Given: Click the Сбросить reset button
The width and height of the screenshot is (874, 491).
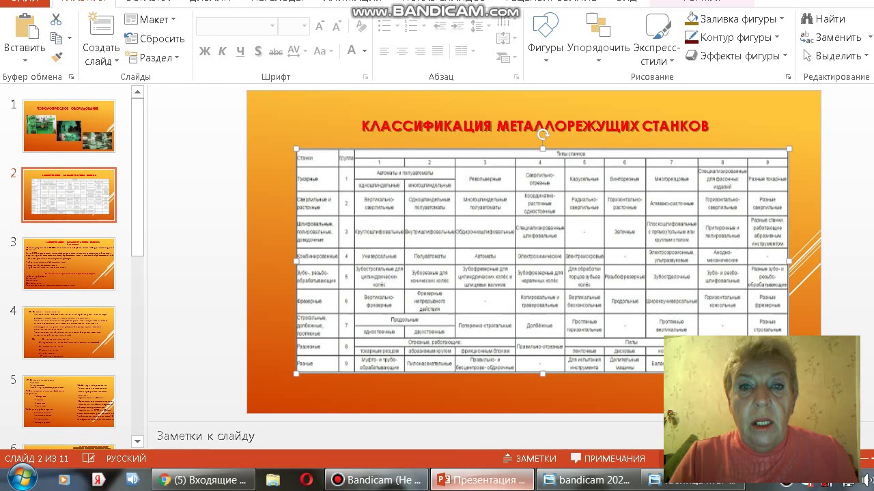Looking at the screenshot, I should 155,39.
